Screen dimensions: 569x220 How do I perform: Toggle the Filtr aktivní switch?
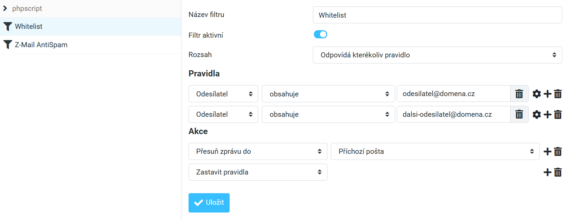point(320,34)
